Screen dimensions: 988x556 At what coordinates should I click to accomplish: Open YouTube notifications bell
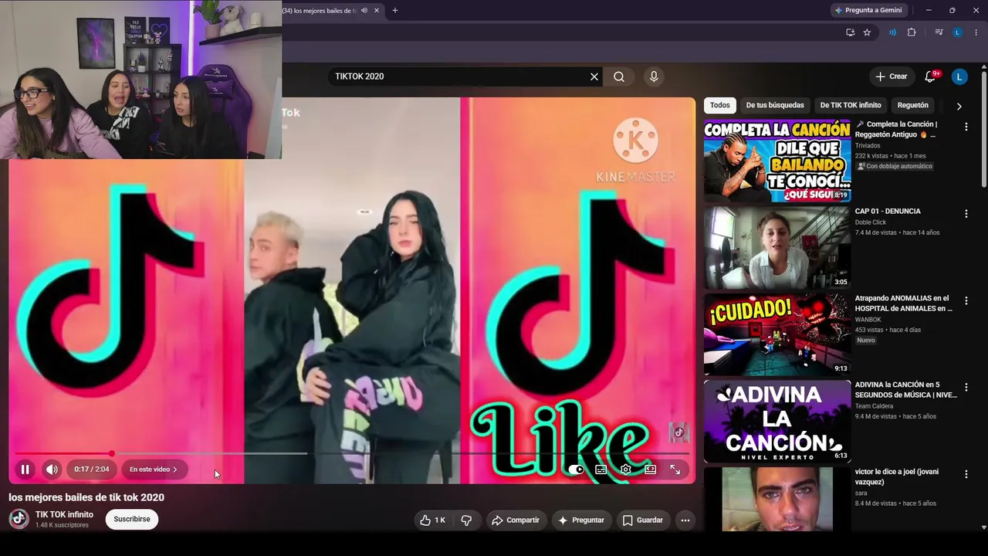coord(931,76)
